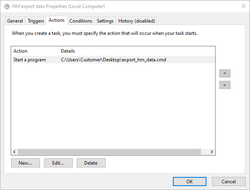Move the selected action up with arrow button
This screenshot has width=250, height=190.
[x=225, y=73]
